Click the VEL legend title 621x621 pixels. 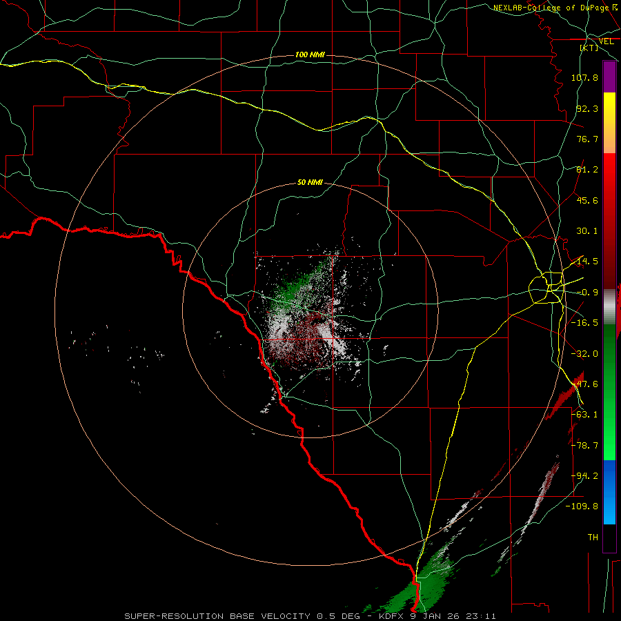[x=606, y=41]
